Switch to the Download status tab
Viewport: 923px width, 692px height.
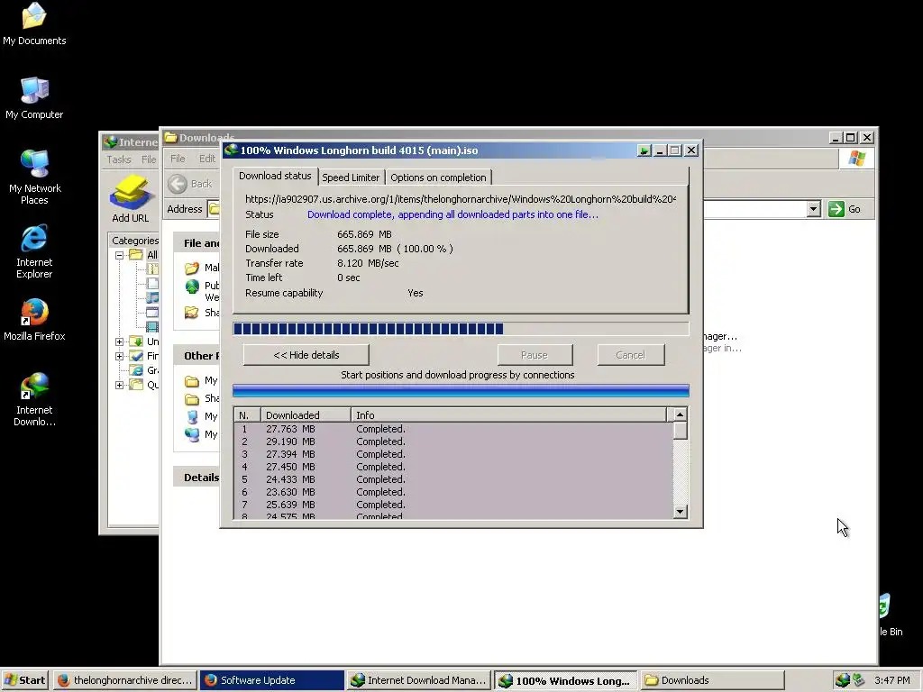(275, 176)
